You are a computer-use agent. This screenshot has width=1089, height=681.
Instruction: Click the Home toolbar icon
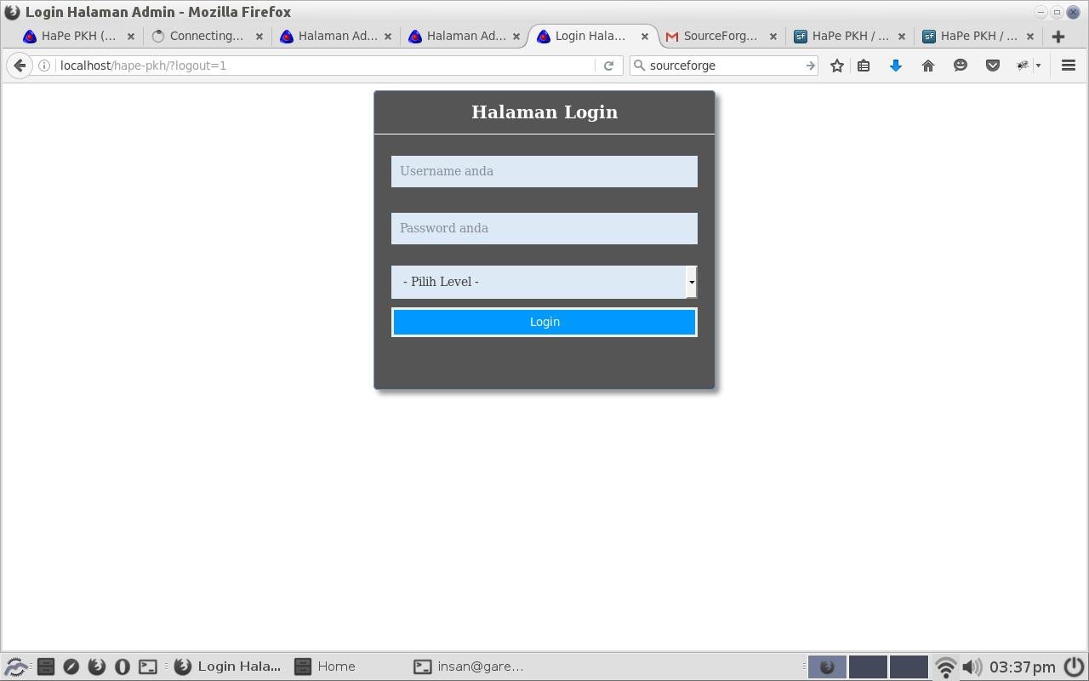(x=928, y=66)
